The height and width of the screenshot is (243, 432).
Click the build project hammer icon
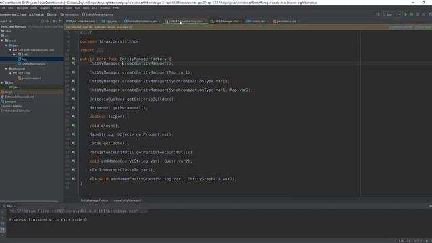(x=378, y=14)
